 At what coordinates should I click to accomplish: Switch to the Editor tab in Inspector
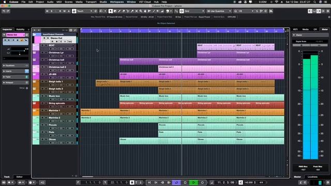tap(20, 177)
